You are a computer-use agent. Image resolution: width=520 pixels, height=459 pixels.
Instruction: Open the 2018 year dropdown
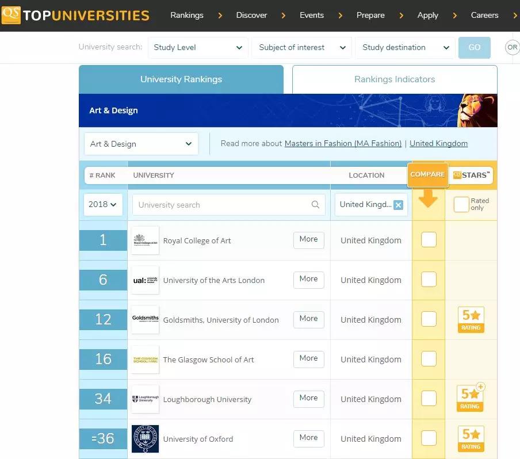pyautogui.click(x=103, y=204)
